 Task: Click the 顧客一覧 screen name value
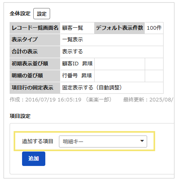click(73, 28)
